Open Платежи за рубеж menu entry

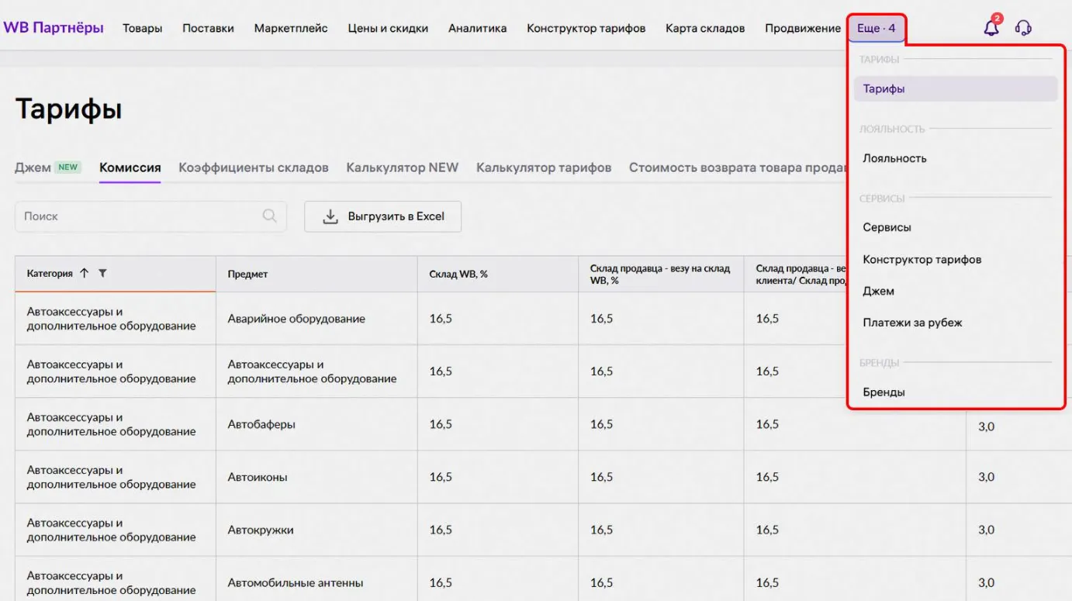click(x=912, y=323)
